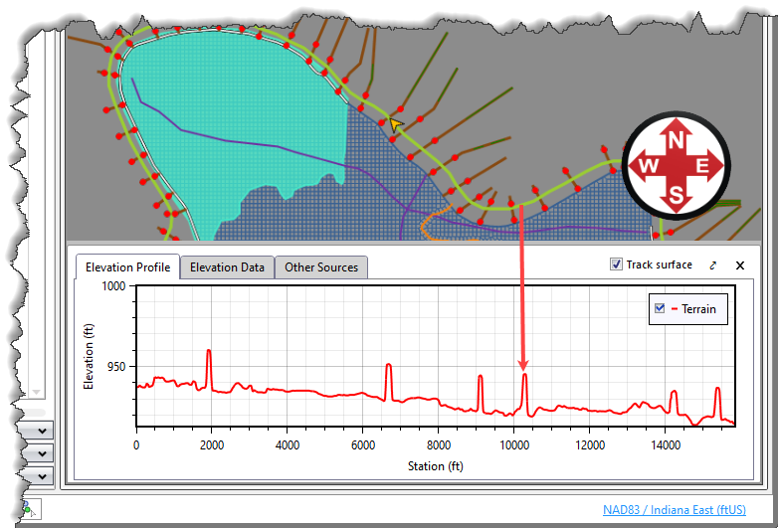Click the status bar help cursor icon
The image size is (778, 528).
point(31,509)
